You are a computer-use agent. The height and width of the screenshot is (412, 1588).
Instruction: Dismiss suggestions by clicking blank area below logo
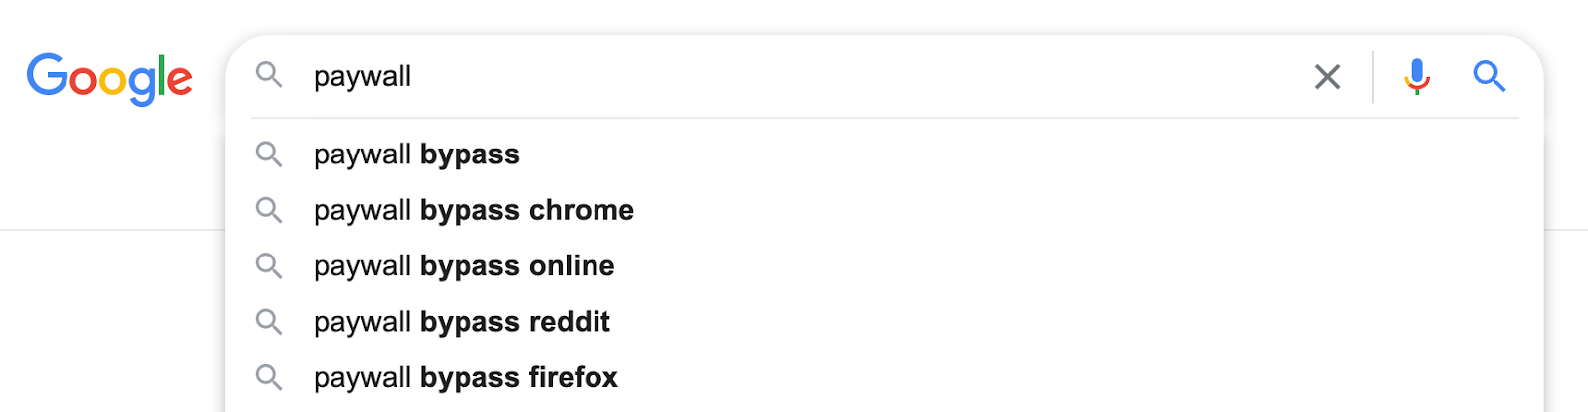(x=109, y=317)
